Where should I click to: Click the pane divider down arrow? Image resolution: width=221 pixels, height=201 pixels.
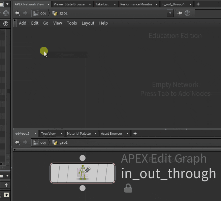(x=186, y=129)
